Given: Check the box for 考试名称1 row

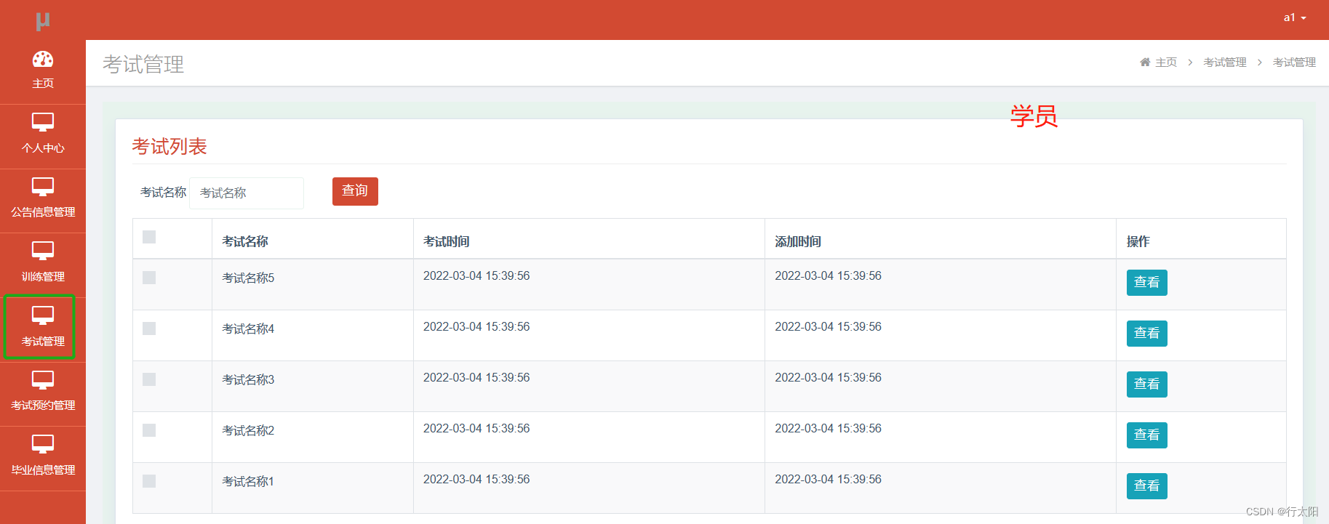Looking at the screenshot, I should tap(149, 481).
